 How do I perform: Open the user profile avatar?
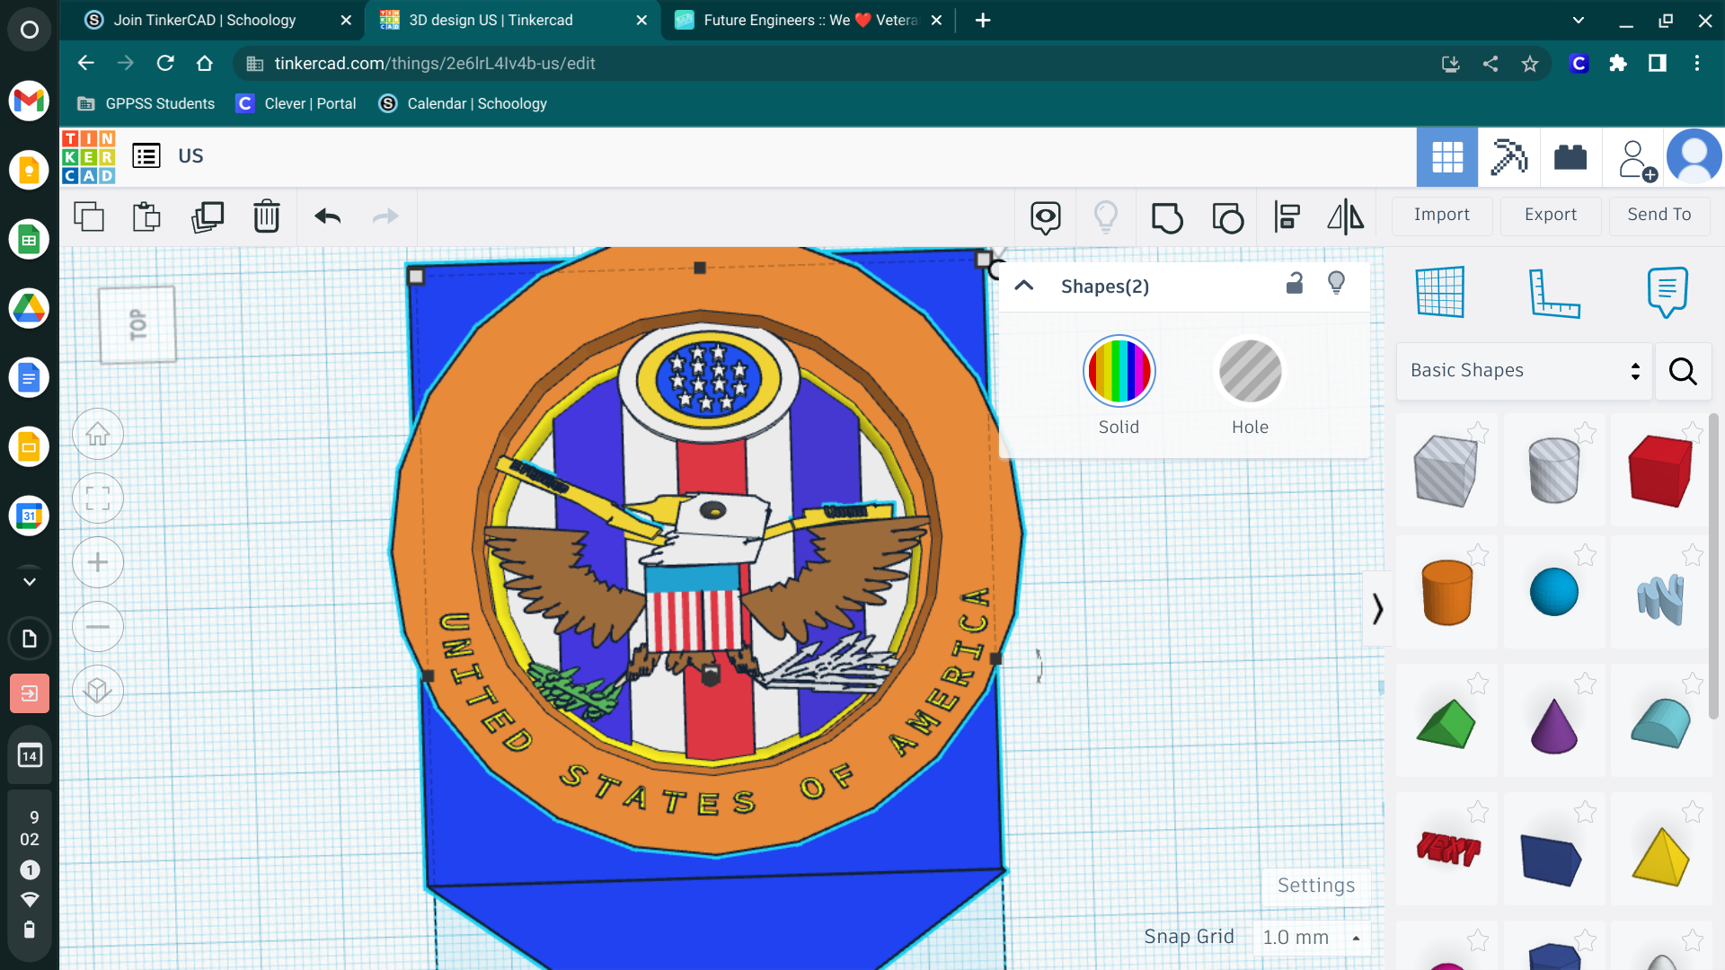pyautogui.click(x=1694, y=156)
